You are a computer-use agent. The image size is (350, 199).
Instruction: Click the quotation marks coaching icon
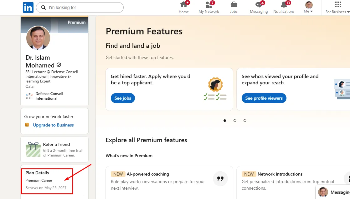[x=220, y=178]
